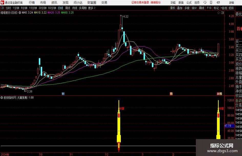
Task: Click the circle icon beside 股朋指标网 indicator
Action: 2,98
